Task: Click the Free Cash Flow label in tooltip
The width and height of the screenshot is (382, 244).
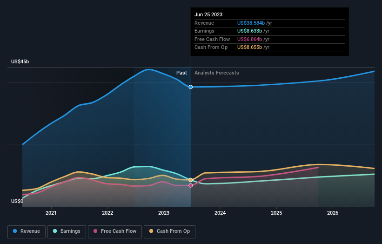Action: pos(212,39)
